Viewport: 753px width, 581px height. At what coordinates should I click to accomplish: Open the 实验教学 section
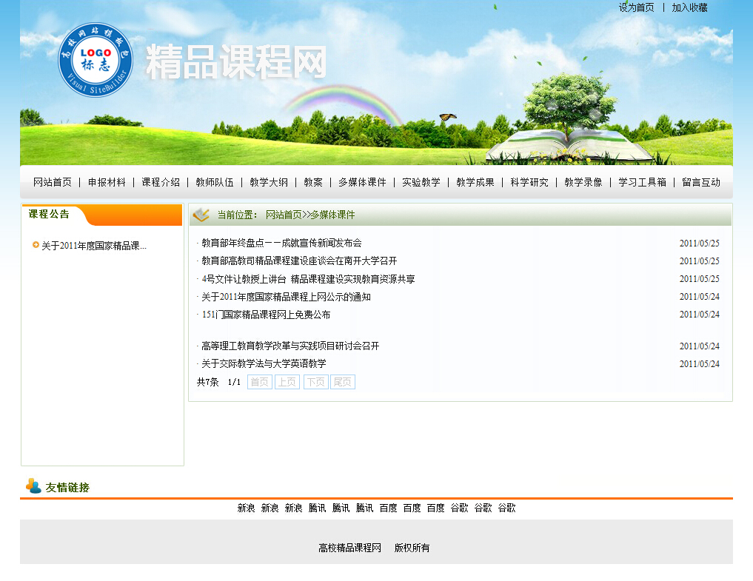pyautogui.click(x=421, y=182)
